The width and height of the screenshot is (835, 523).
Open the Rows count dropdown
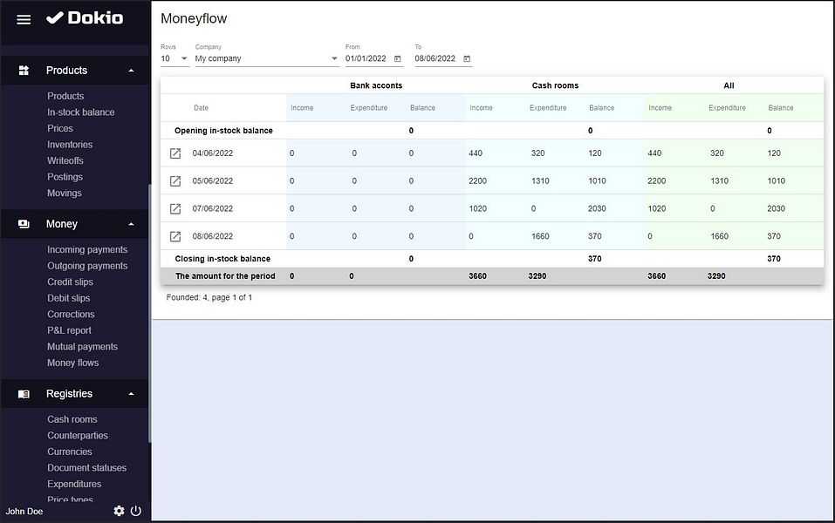click(175, 59)
